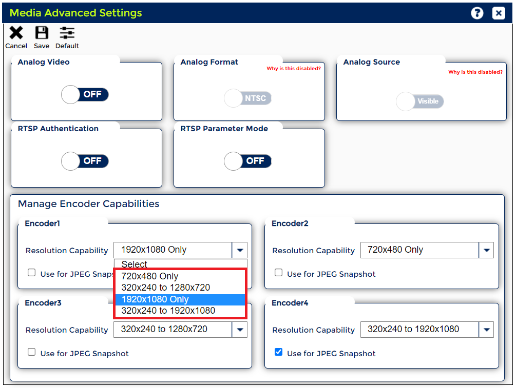Image resolution: width=516 pixels, height=388 pixels.
Task: Click the Encoder3 Resolution Capability label
Action: click(x=67, y=330)
